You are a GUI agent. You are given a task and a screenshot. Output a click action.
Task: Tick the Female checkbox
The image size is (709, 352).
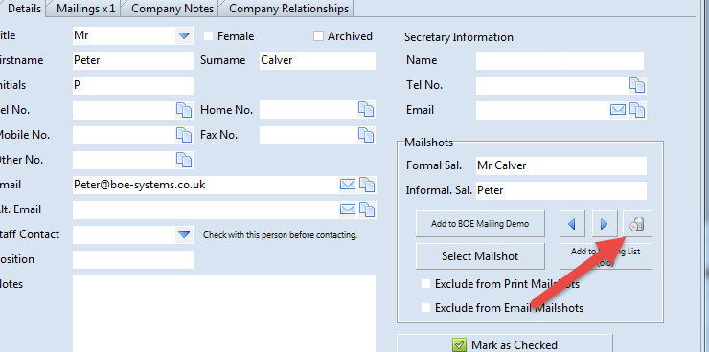click(x=209, y=36)
